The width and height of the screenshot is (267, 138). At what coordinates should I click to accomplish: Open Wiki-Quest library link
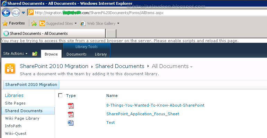(x=16, y=134)
